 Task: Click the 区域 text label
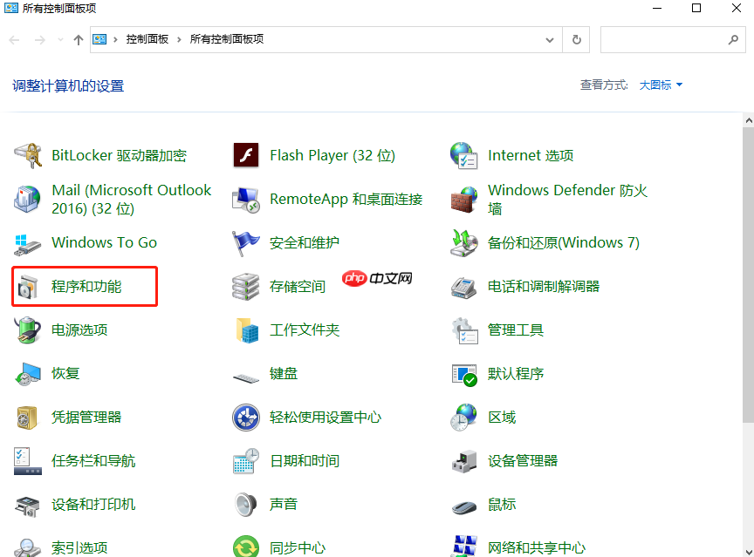pos(502,418)
